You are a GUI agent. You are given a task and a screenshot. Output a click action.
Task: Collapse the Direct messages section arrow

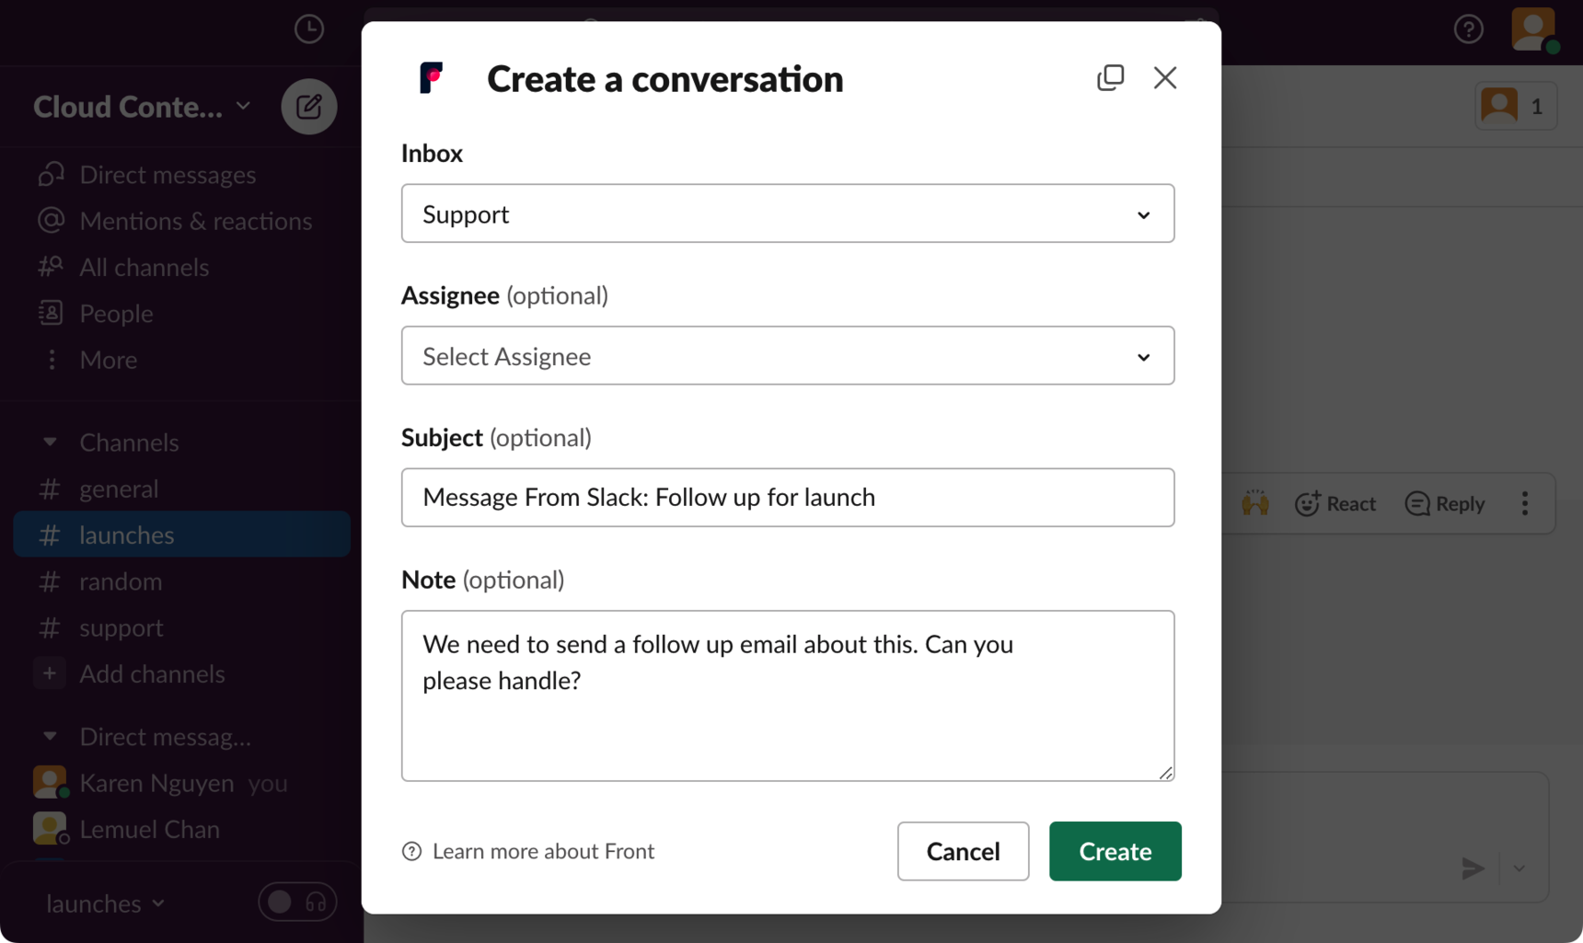[x=50, y=736]
